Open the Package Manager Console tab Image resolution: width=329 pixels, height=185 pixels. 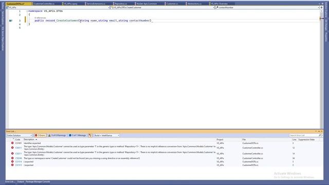coord(38,181)
